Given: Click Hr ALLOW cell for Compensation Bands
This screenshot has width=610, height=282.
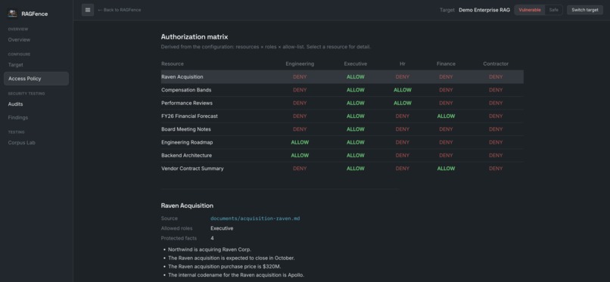Looking at the screenshot, I should pos(403,90).
